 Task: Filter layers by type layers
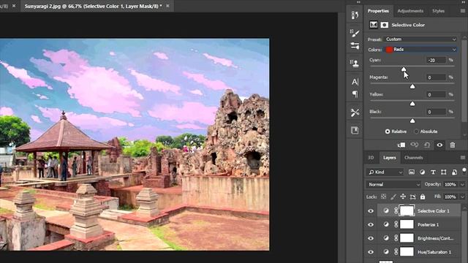point(433,172)
